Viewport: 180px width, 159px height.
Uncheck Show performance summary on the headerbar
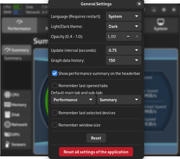55,73
